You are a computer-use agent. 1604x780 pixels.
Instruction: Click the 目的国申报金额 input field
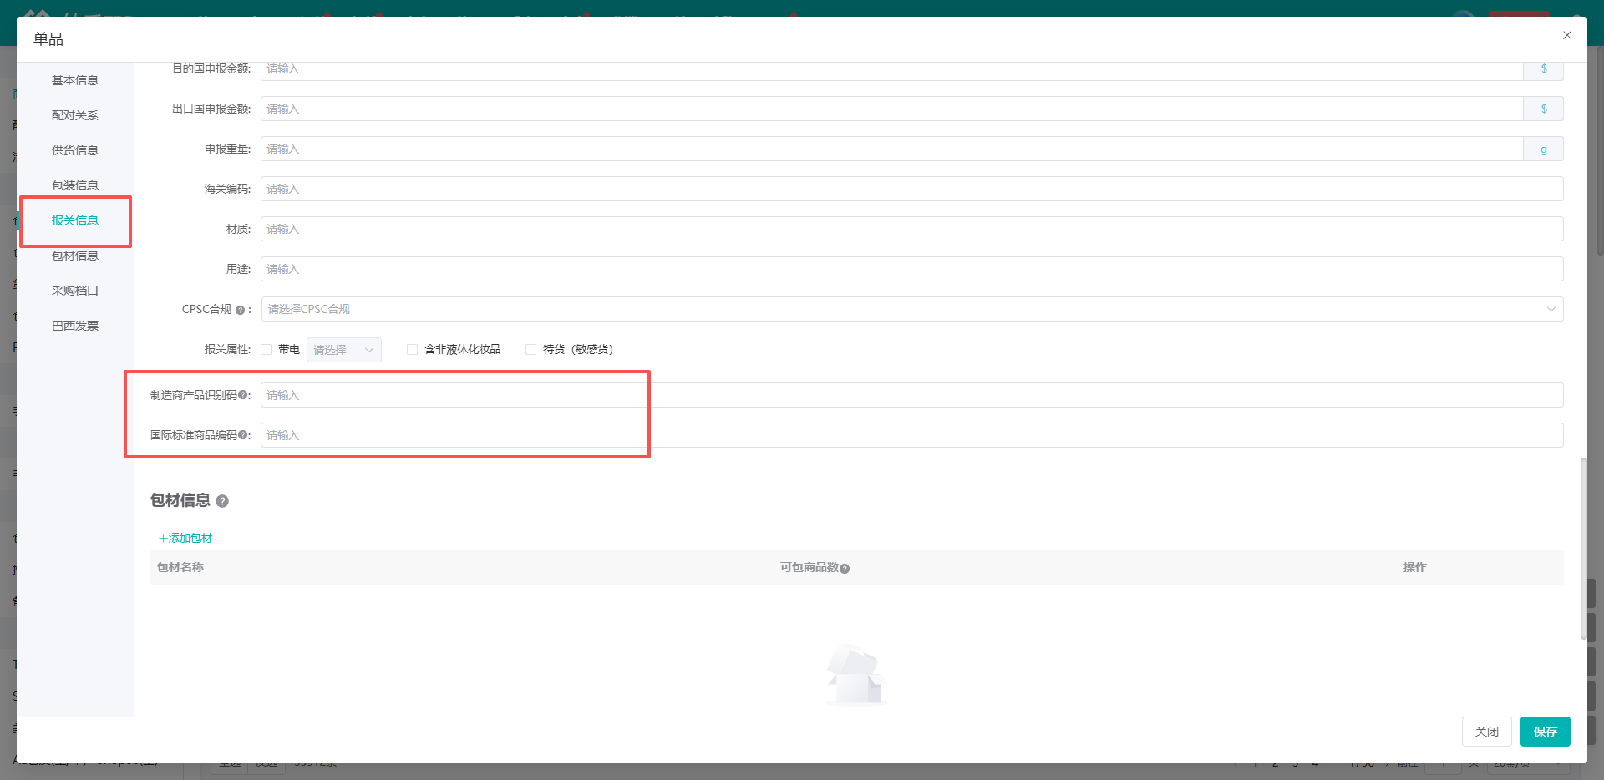892,69
